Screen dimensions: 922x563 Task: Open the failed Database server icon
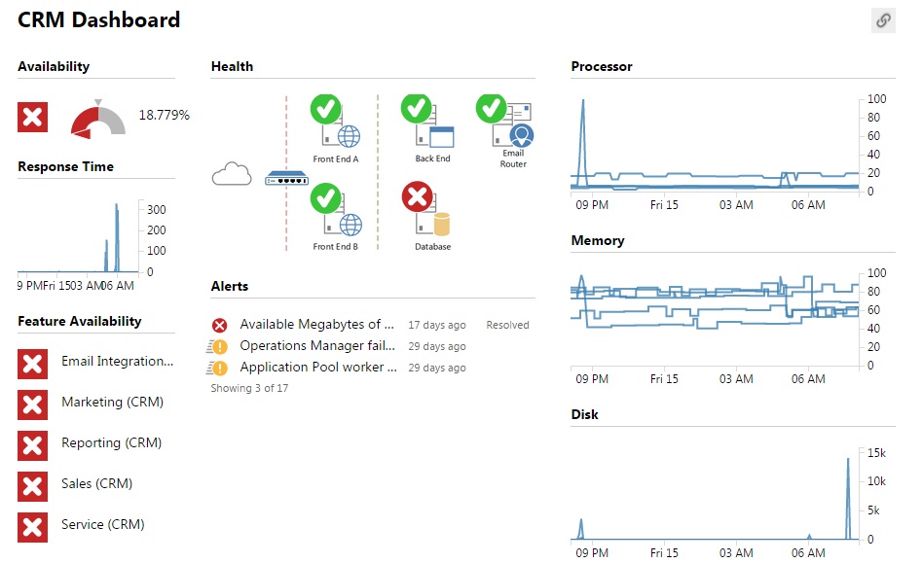tap(426, 209)
